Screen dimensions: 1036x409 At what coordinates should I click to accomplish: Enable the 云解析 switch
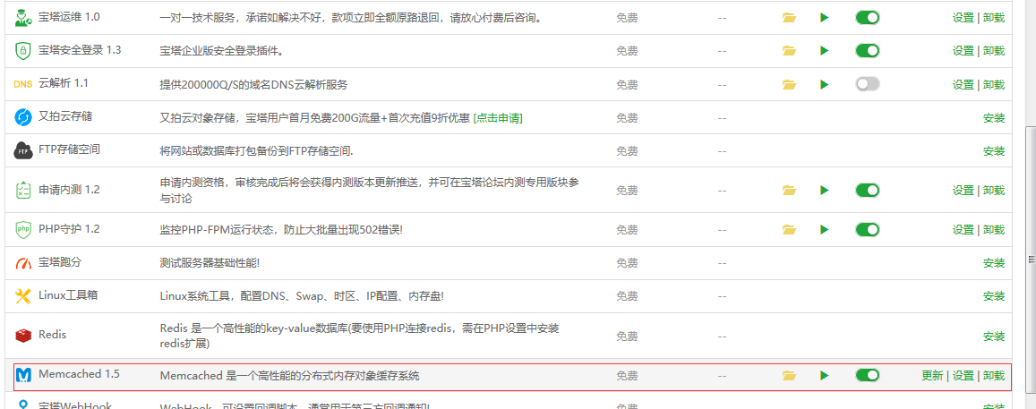(868, 84)
